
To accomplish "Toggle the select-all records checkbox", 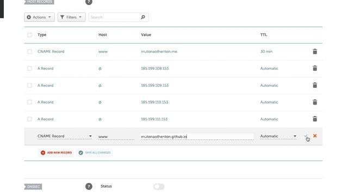I will pos(29,35).
